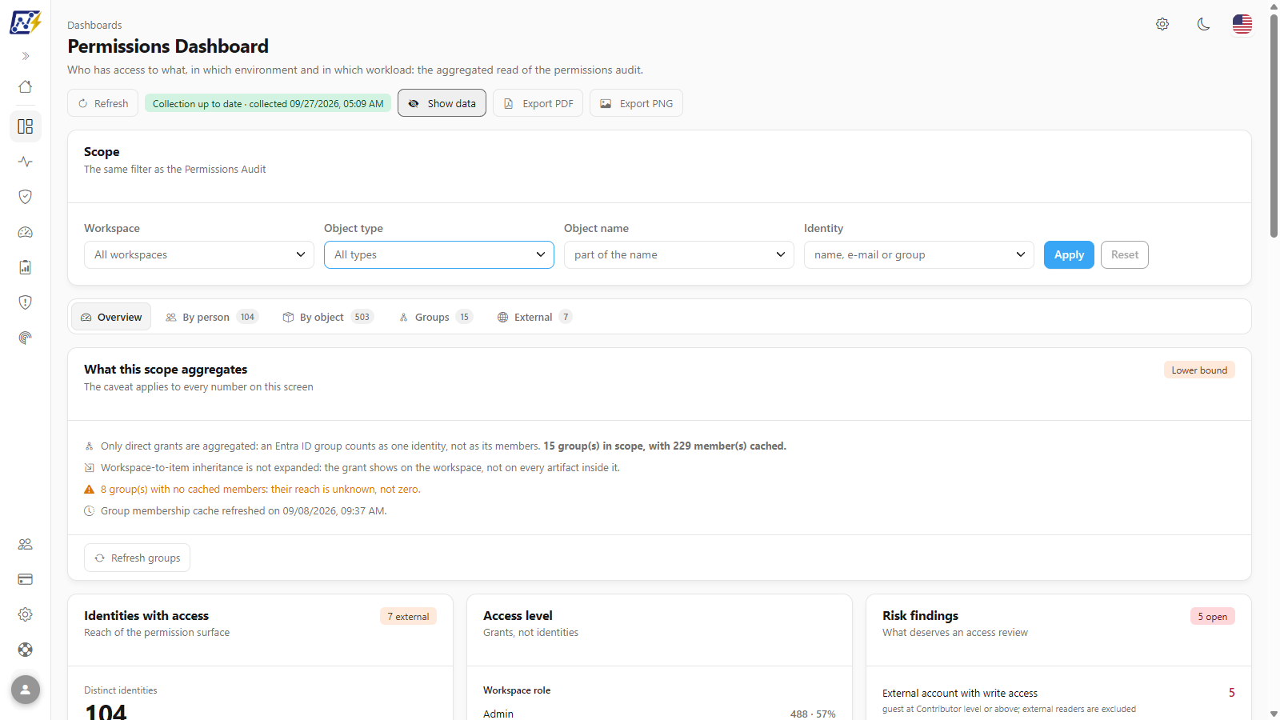Viewport: 1280px width, 720px height.
Task: Click collection up to date status badge
Action: 268,103
